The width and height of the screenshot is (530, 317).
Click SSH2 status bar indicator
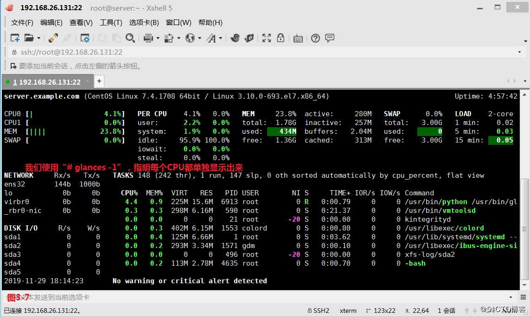pyautogui.click(x=318, y=311)
